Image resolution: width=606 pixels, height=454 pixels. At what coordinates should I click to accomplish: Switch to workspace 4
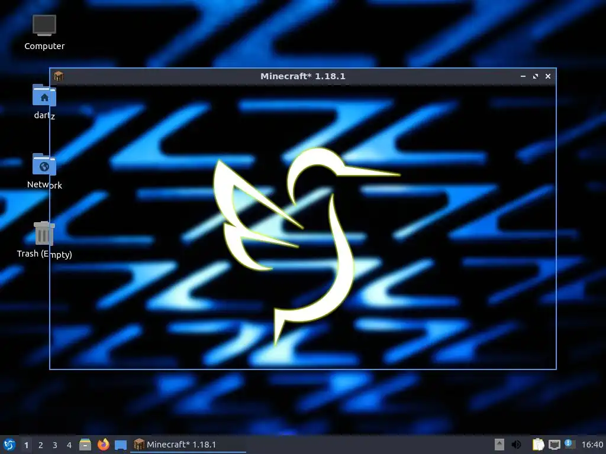(x=69, y=445)
